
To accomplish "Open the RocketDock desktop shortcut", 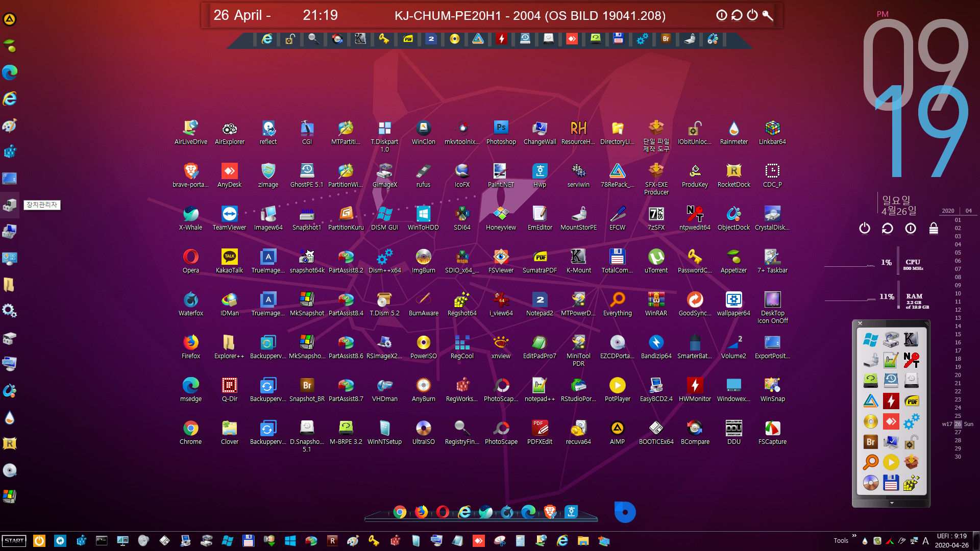I will [733, 176].
